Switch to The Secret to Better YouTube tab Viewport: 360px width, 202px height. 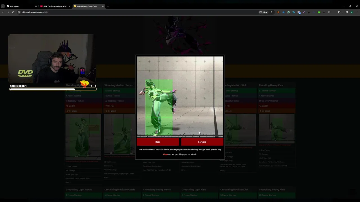coord(55,6)
